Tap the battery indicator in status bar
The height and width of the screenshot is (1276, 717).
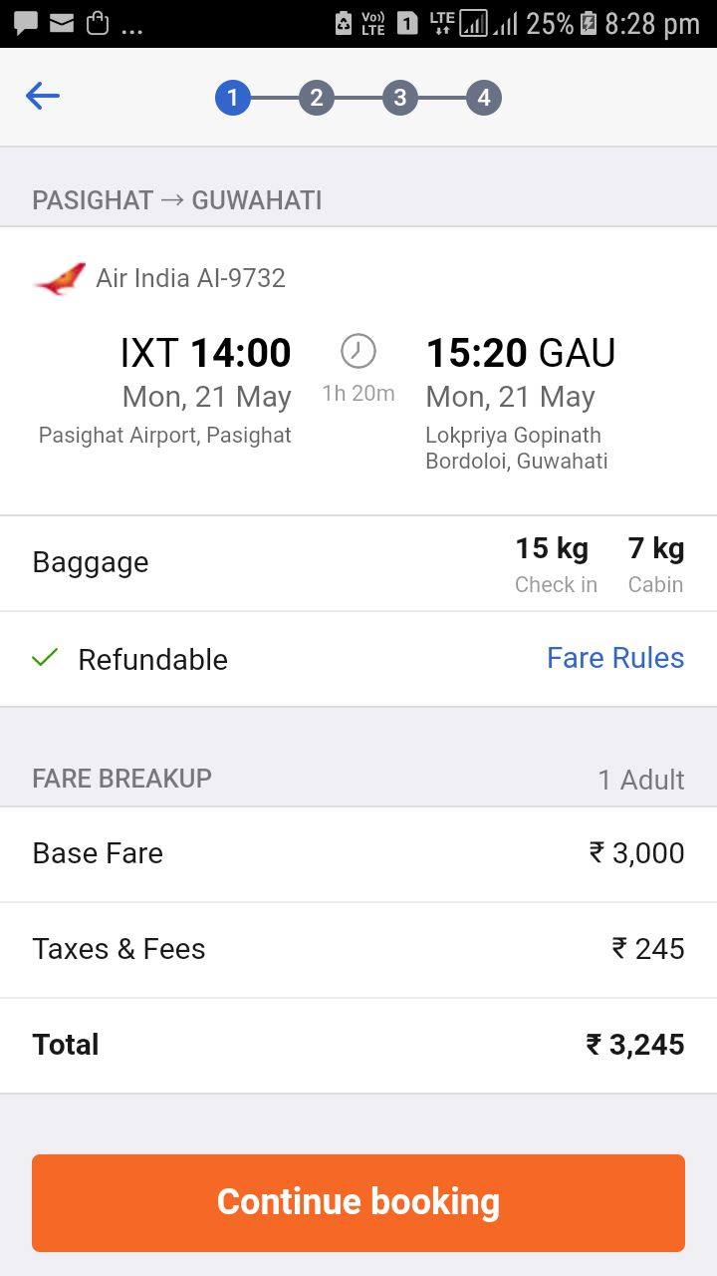click(588, 23)
